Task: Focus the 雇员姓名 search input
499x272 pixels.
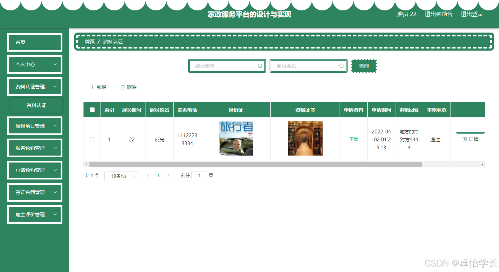Action: (308, 66)
